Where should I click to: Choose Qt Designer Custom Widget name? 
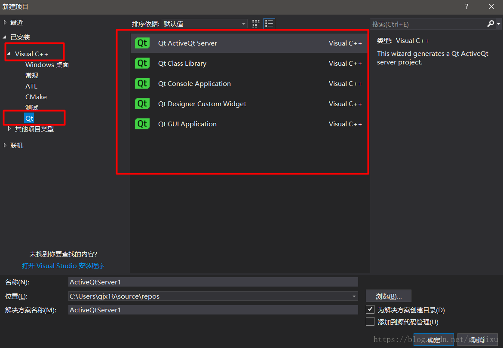coord(202,104)
